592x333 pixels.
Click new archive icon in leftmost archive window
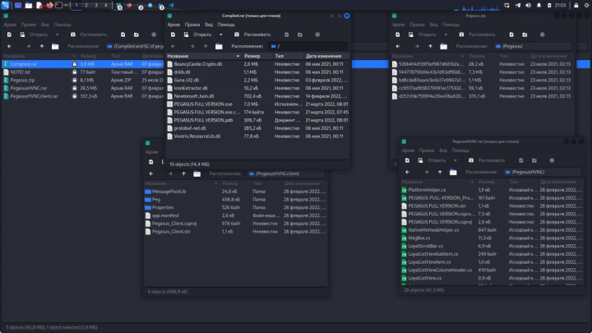pyautogui.click(x=9, y=35)
